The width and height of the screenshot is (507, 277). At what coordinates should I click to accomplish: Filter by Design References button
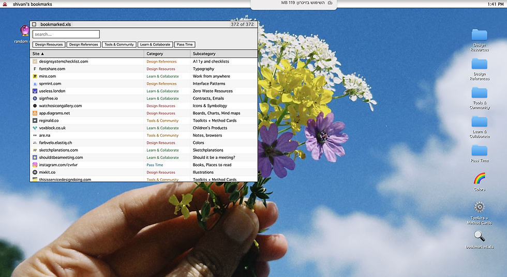83,45
